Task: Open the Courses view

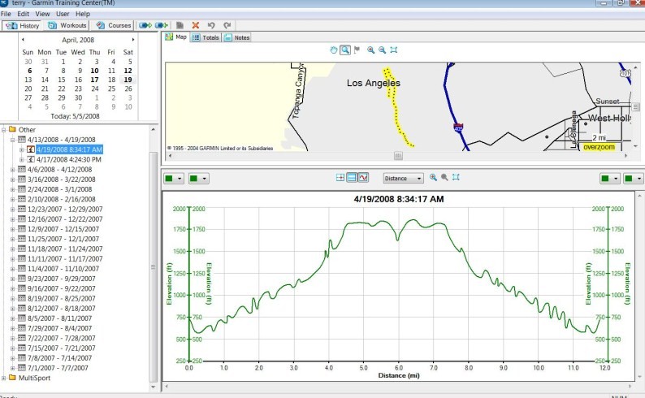Action: [114, 25]
